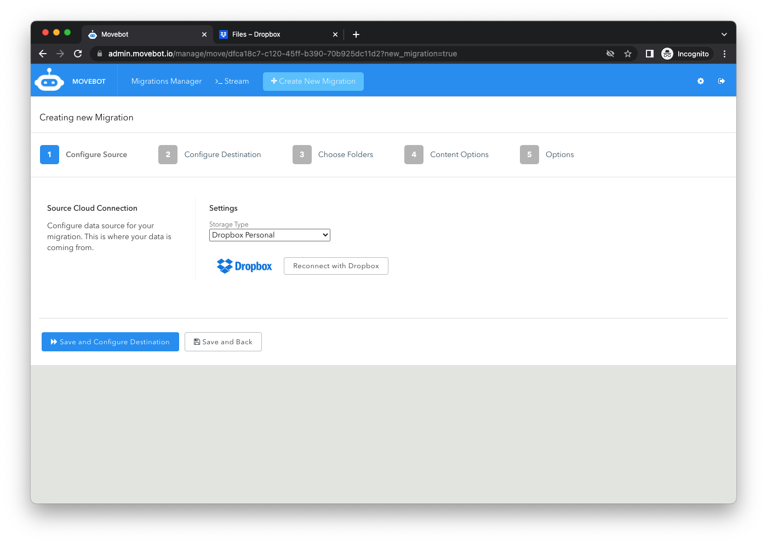Bookmark this page with star icon
Viewport: 767px width, 544px height.
point(628,54)
